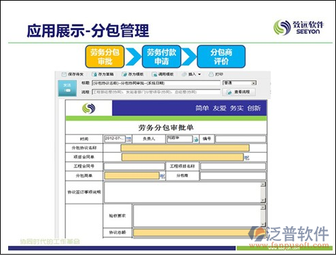Click the 存为模板 toolbar icon

124,74
